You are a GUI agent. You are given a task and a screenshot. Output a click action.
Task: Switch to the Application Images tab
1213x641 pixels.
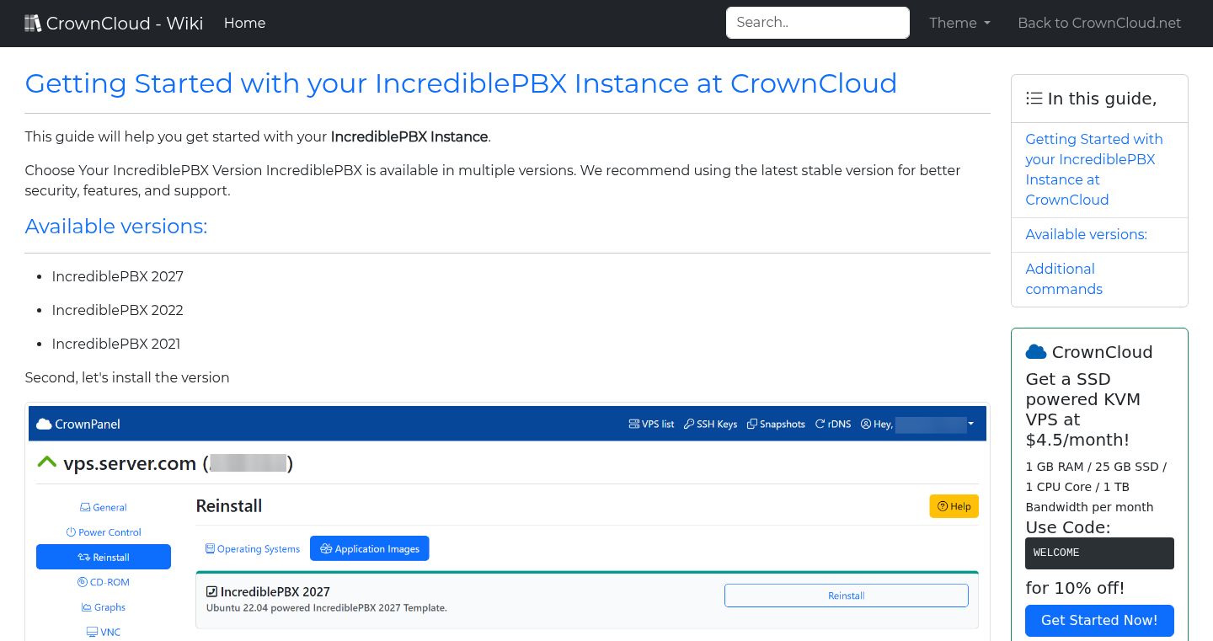tap(369, 548)
